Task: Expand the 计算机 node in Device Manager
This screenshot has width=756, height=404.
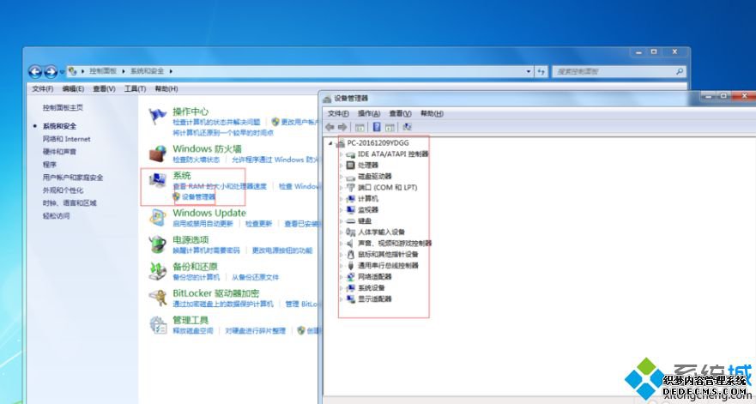Action: (x=341, y=199)
